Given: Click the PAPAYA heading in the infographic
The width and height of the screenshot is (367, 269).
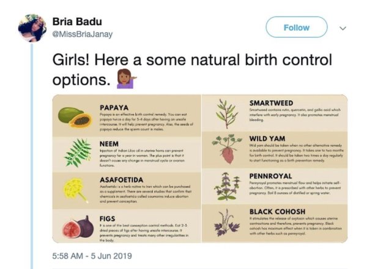Looking at the screenshot, I should [x=114, y=107].
